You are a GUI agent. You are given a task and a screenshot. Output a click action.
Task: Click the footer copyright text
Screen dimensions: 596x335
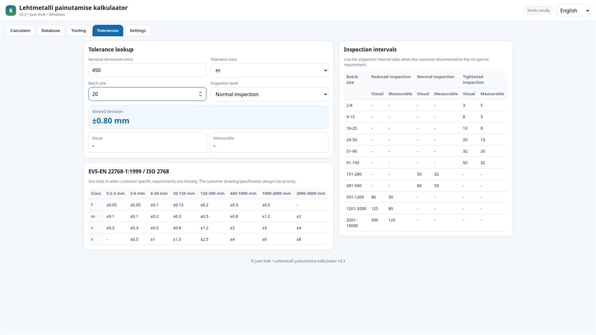298,261
